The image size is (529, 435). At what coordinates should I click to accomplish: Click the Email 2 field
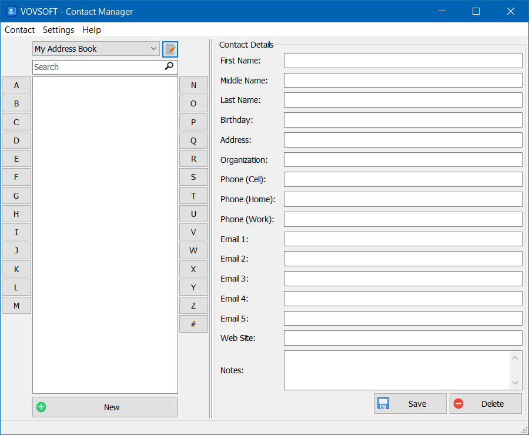tap(403, 259)
